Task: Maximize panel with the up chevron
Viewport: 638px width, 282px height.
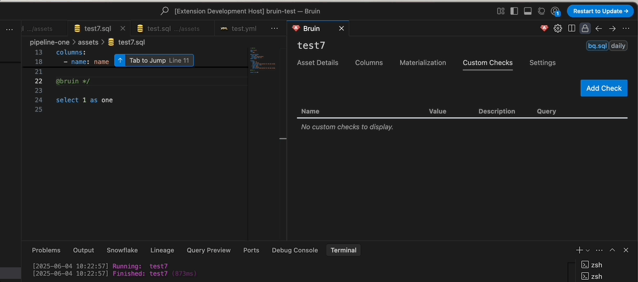Action: pyautogui.click(x=612, y=250)
